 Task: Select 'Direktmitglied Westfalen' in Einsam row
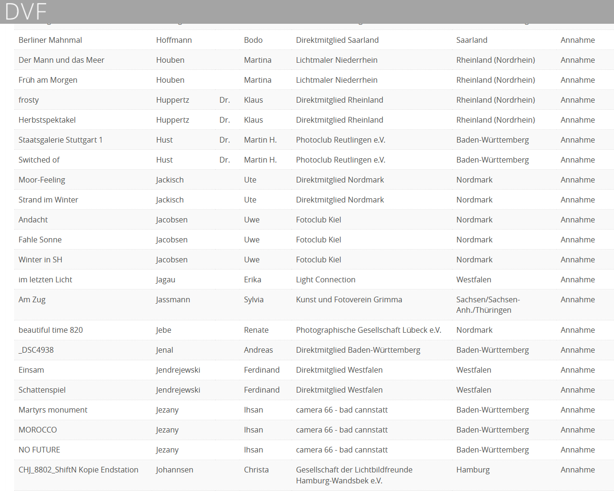(x=339, y=370)
